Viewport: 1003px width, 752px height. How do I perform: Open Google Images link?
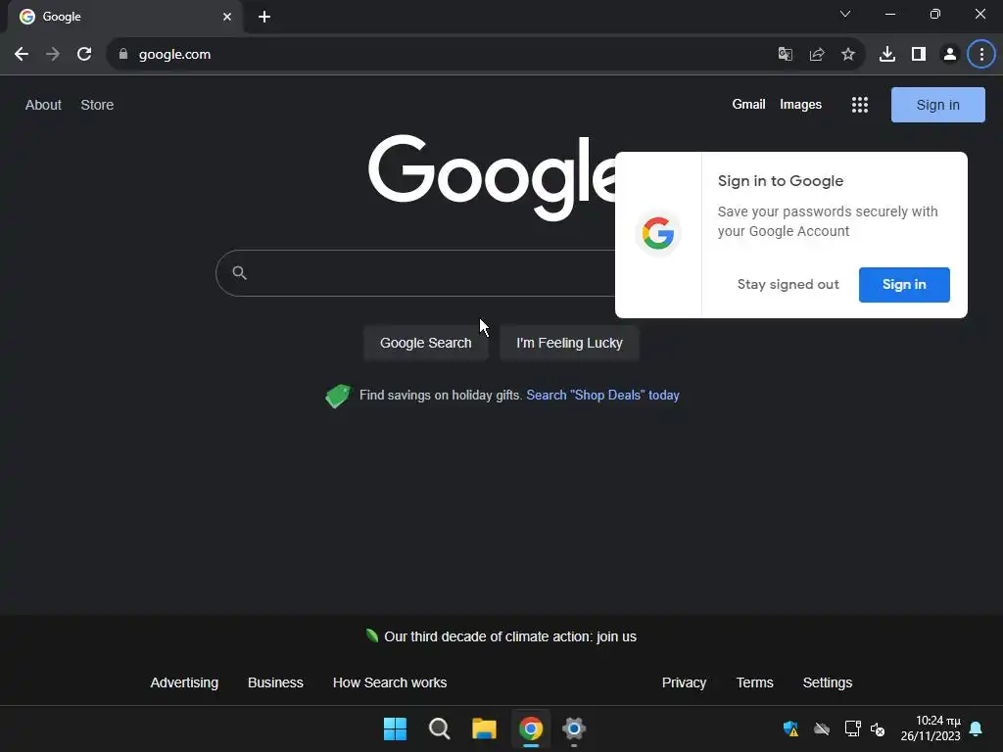coord(801,104)
